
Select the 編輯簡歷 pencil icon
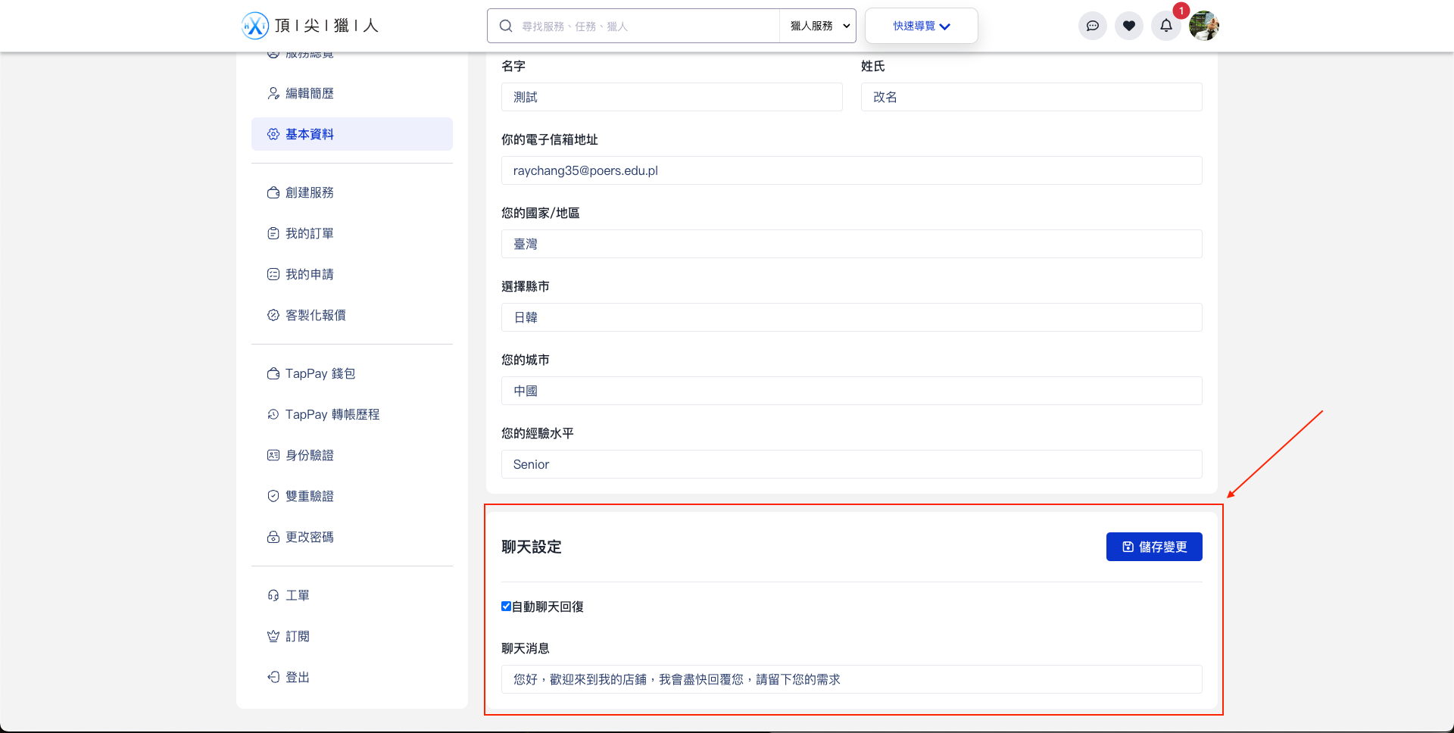[273, 92]
